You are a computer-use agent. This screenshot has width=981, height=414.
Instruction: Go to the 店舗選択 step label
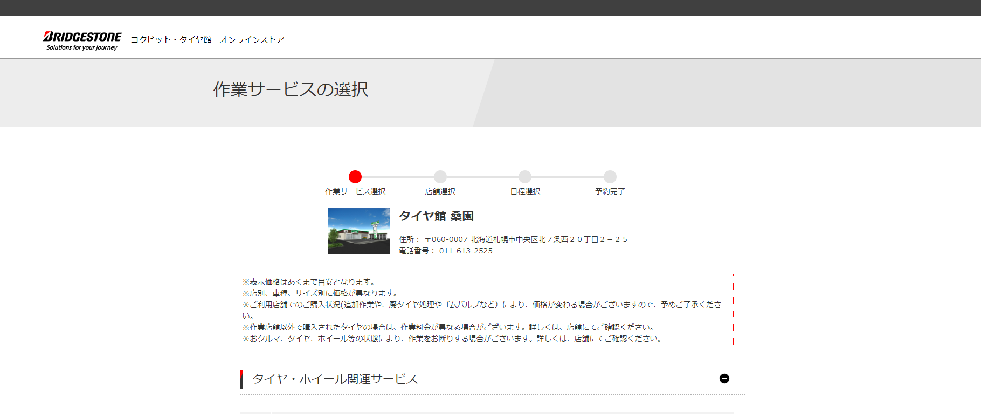tap(440, 191)
